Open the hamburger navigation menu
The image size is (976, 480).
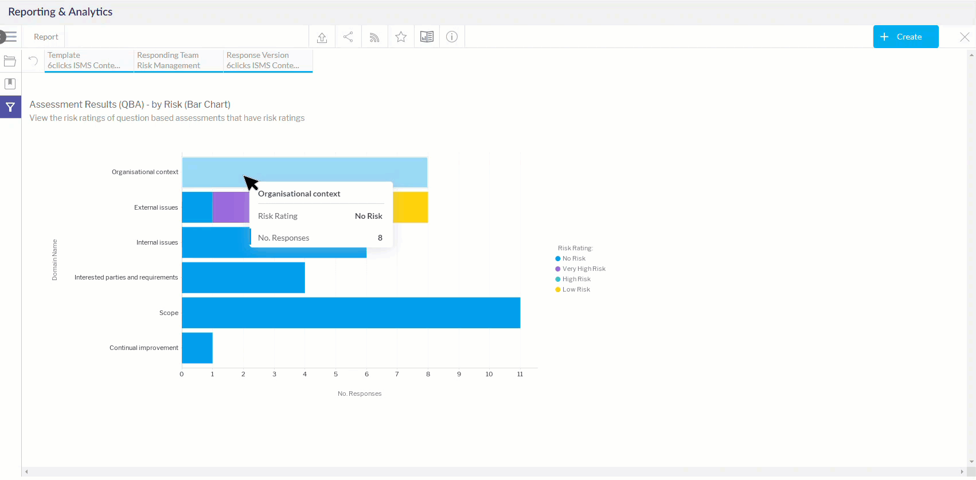click(x=10, y=37)
